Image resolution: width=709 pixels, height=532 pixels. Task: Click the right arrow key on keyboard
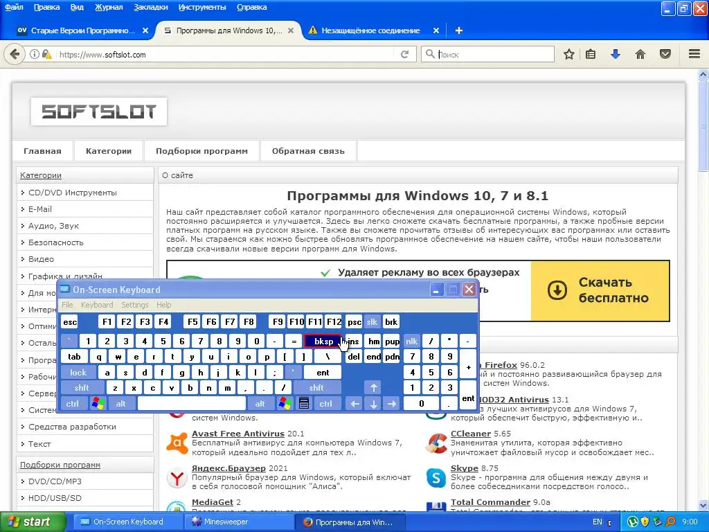392,404
